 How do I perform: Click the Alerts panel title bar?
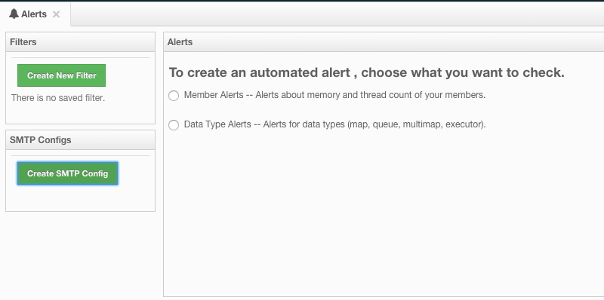384,42
